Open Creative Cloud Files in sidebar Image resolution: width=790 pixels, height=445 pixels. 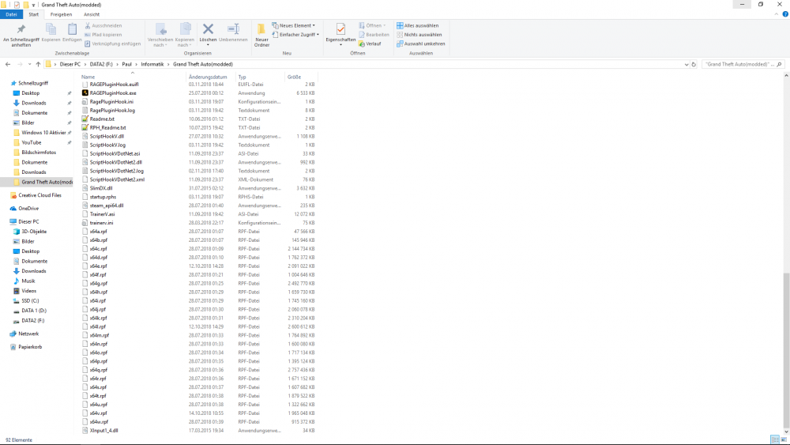(39, 195)
